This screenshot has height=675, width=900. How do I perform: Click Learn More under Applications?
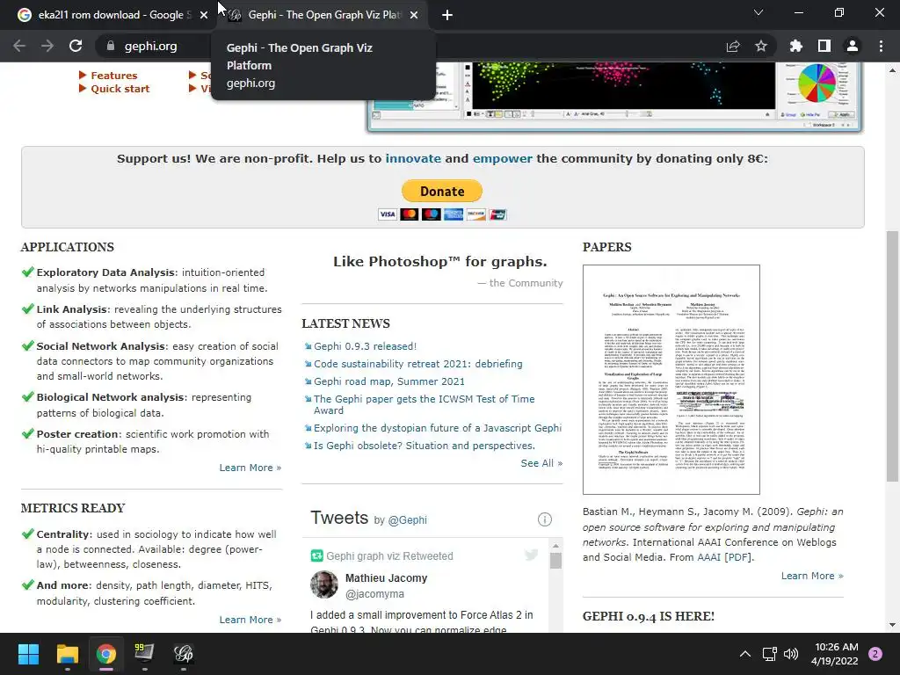coord(250,468)
